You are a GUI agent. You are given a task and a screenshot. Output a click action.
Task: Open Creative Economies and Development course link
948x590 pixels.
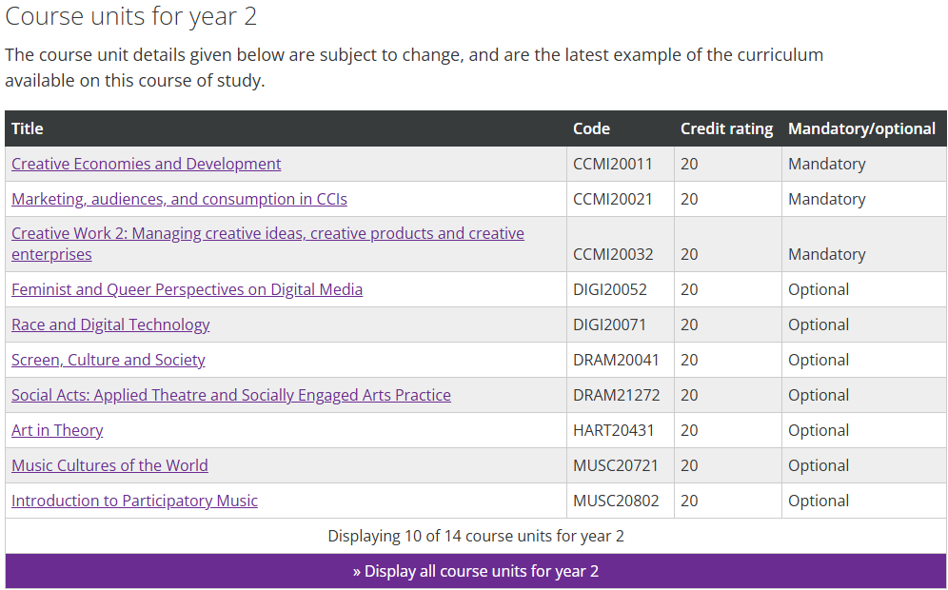146,164
